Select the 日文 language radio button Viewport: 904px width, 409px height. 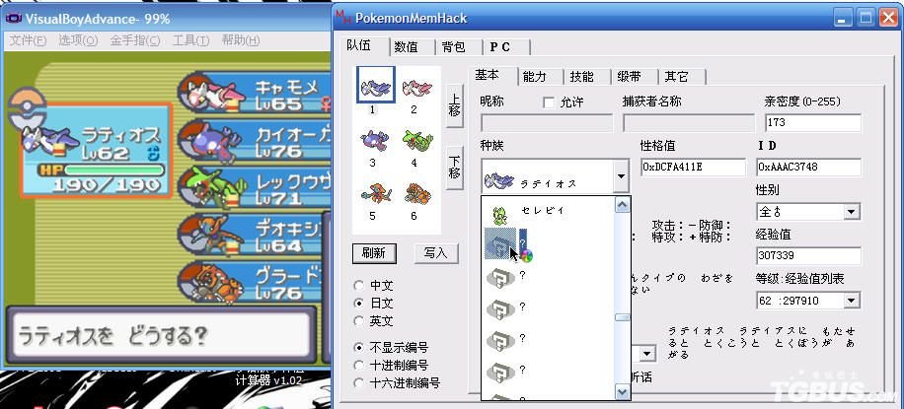[359, 303]
